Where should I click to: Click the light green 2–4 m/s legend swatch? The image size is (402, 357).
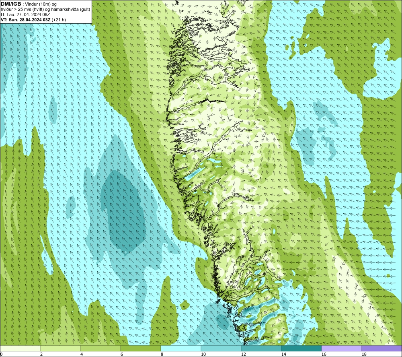[x=60, y=348]
